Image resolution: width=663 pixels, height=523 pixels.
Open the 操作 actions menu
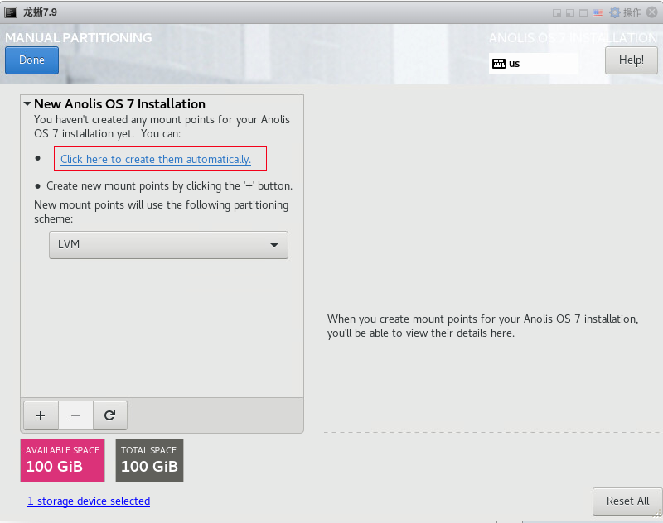[632, 12]
